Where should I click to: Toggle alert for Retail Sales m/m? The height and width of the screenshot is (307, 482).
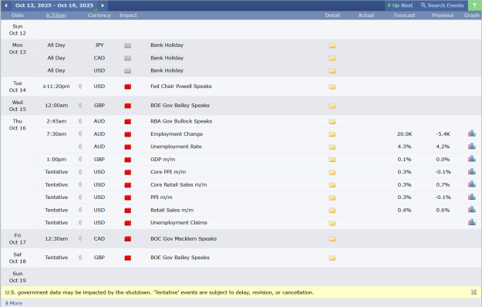coord(80,210)
